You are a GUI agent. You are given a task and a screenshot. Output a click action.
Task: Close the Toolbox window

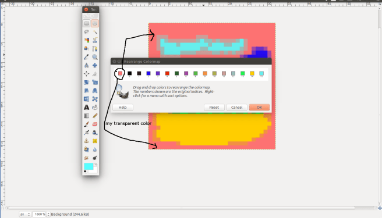86,9
